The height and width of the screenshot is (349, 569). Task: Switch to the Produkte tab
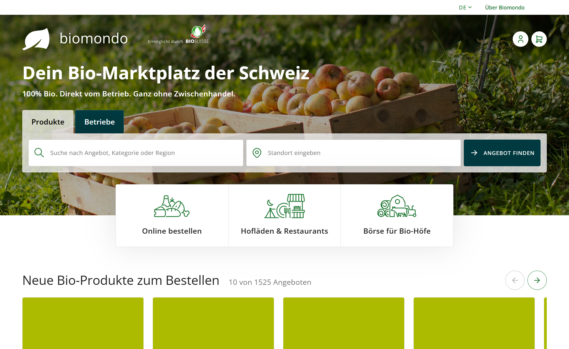point(48,122)
